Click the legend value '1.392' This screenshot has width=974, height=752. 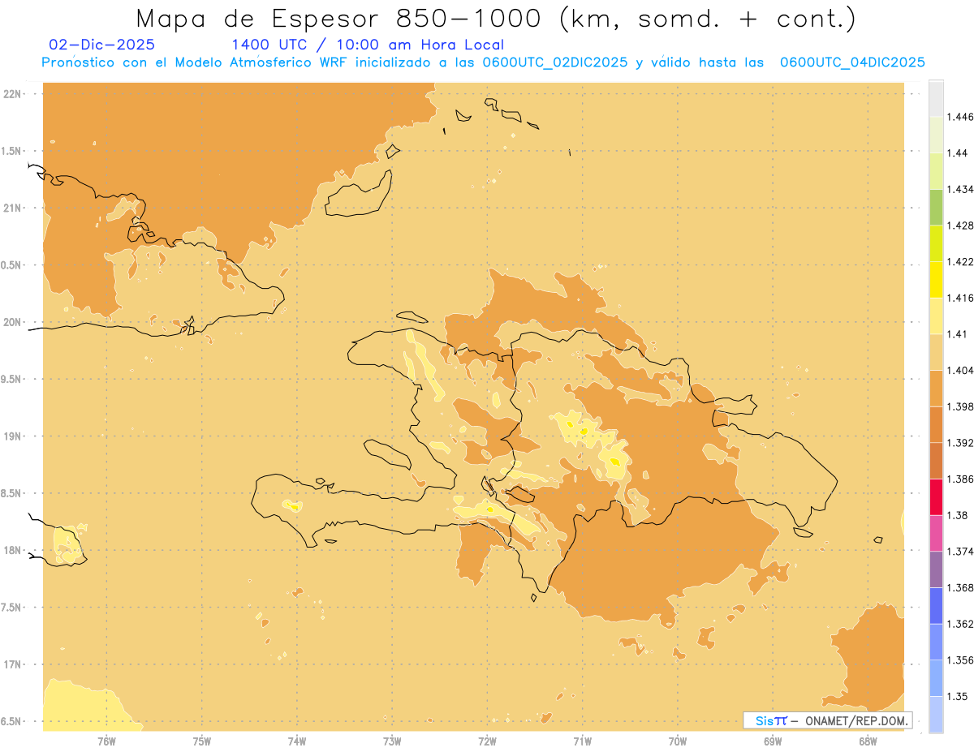(x=960, y=443)
